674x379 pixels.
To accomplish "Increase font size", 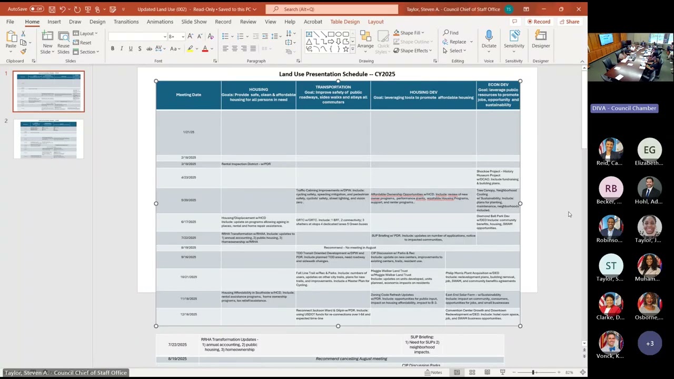I will 190,36.
